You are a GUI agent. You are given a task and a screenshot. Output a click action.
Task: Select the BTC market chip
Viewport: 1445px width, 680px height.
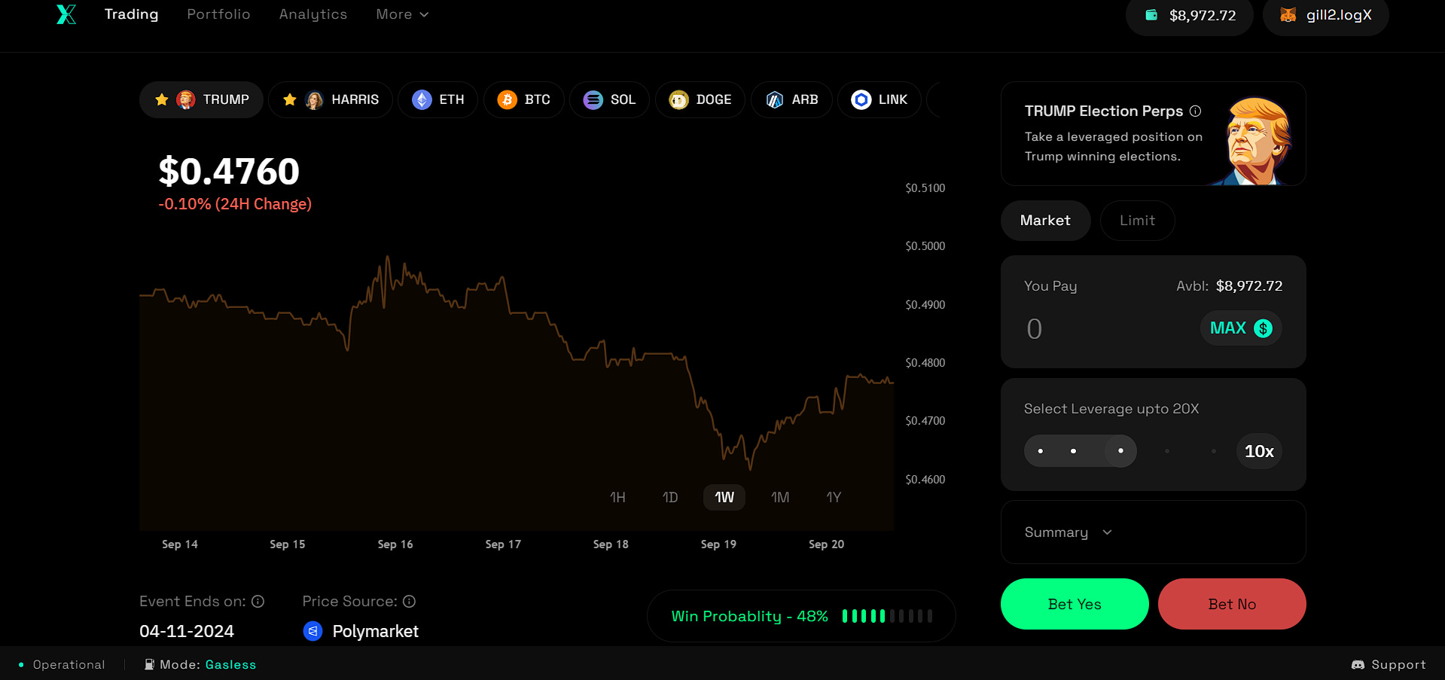[524, 99]
